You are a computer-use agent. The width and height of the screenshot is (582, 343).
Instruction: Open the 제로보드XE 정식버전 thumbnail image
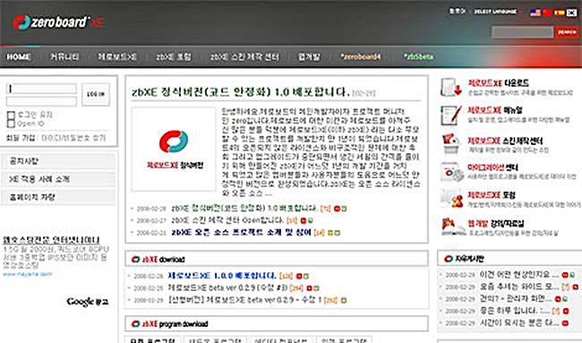tap(174, 150)
